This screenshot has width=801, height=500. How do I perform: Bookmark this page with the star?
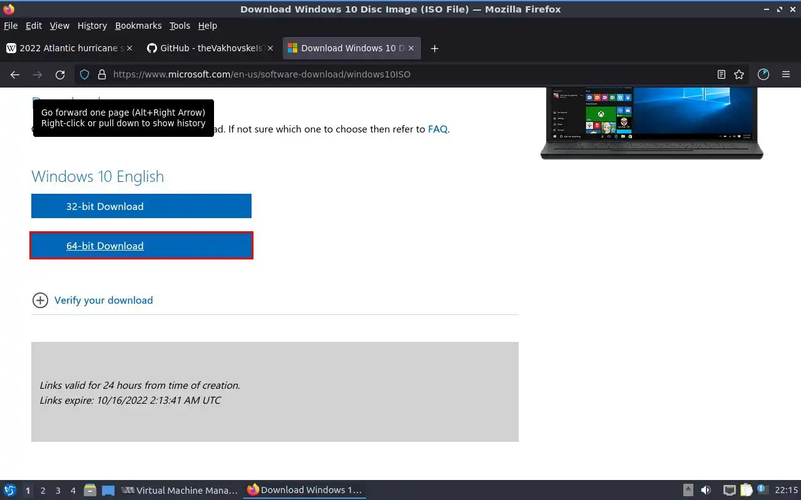click(x=739, y=74)
